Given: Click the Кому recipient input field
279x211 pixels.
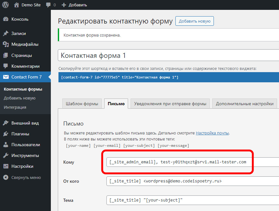Looking at the screenshot, I should (x=193, y=162).
